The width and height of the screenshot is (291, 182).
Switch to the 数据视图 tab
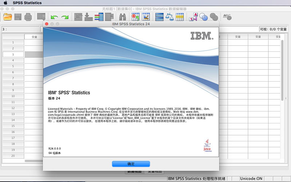coord(135,172)
